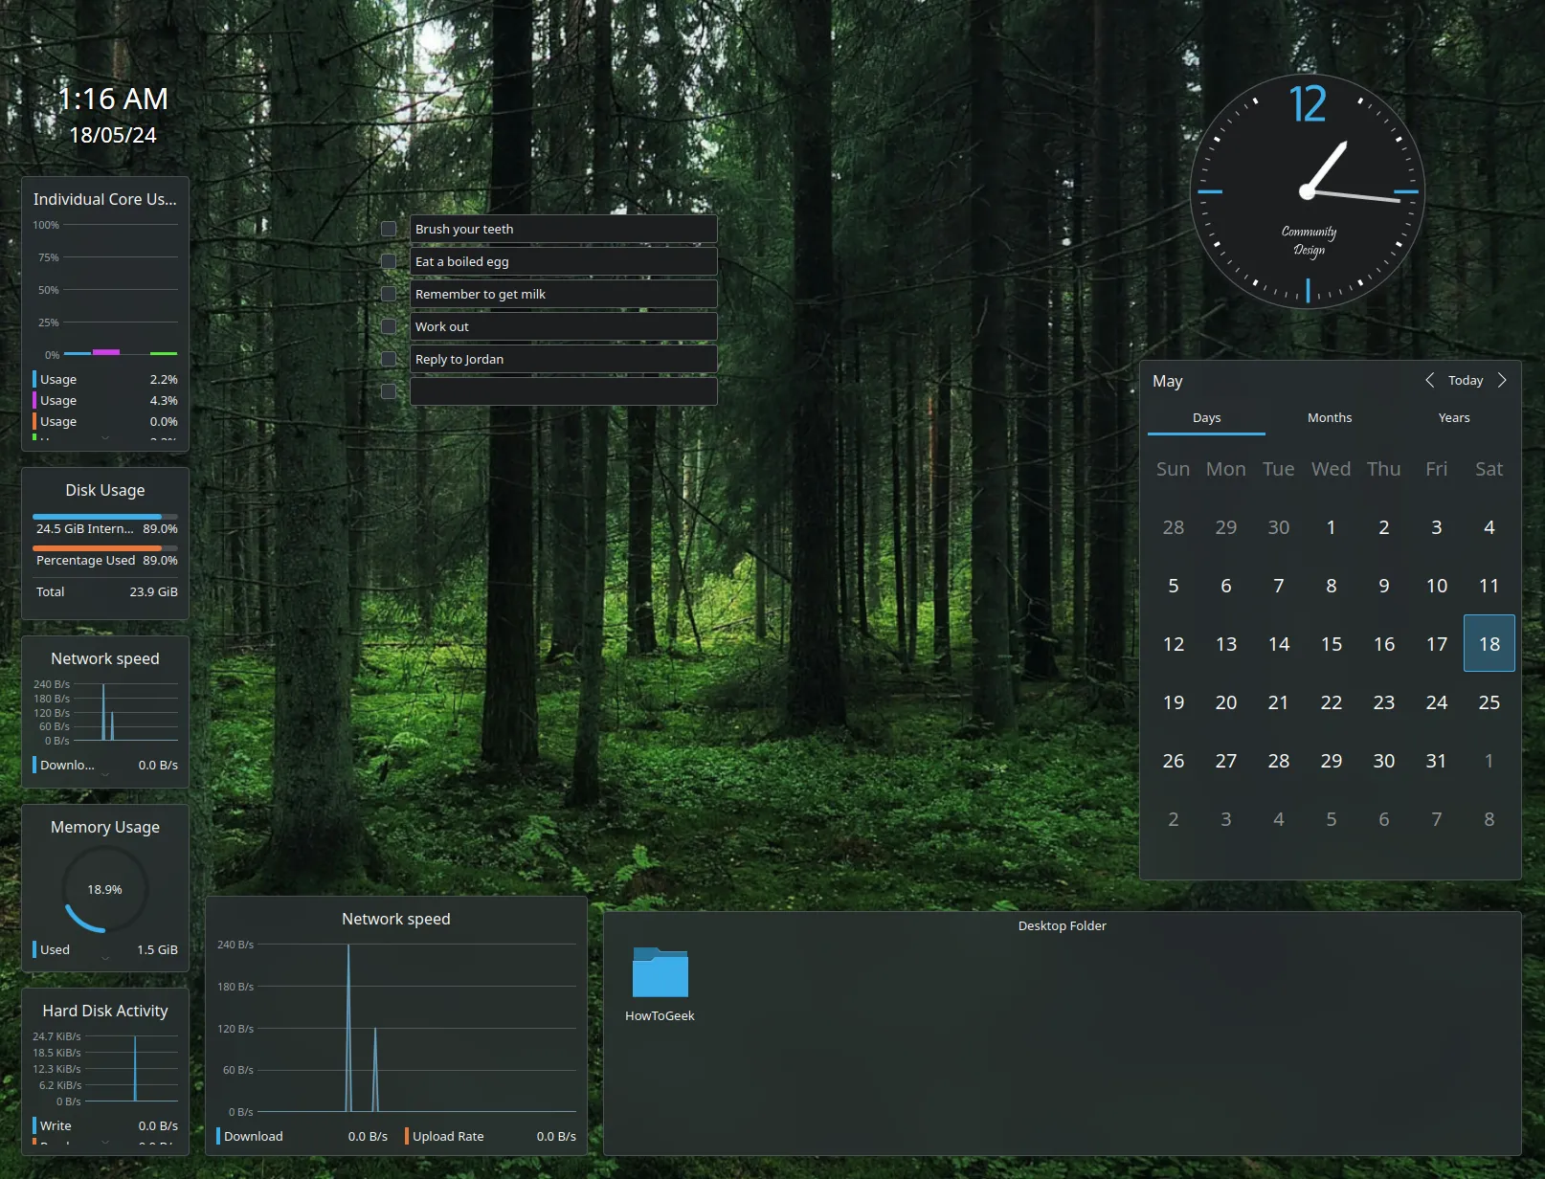Image resolution: width=1545 pixels, height=1179 pixels.
Task: Click the analog clock widget face
Action: (1306, 191)
